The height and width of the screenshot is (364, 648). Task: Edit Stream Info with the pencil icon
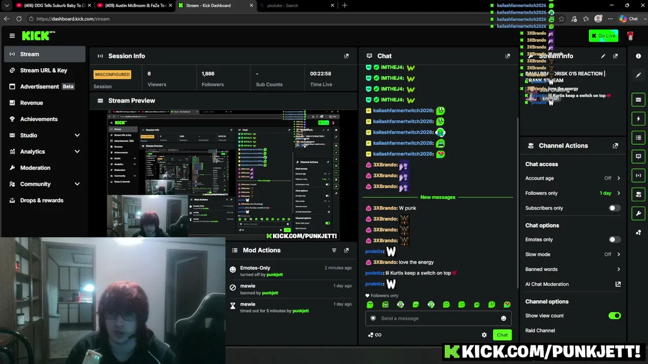603,56
